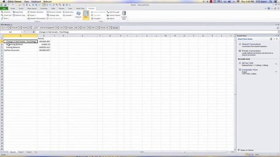Open the recently used Composite Form
Image resolution: width=280 pixels, height=157 pixels.
250,70
